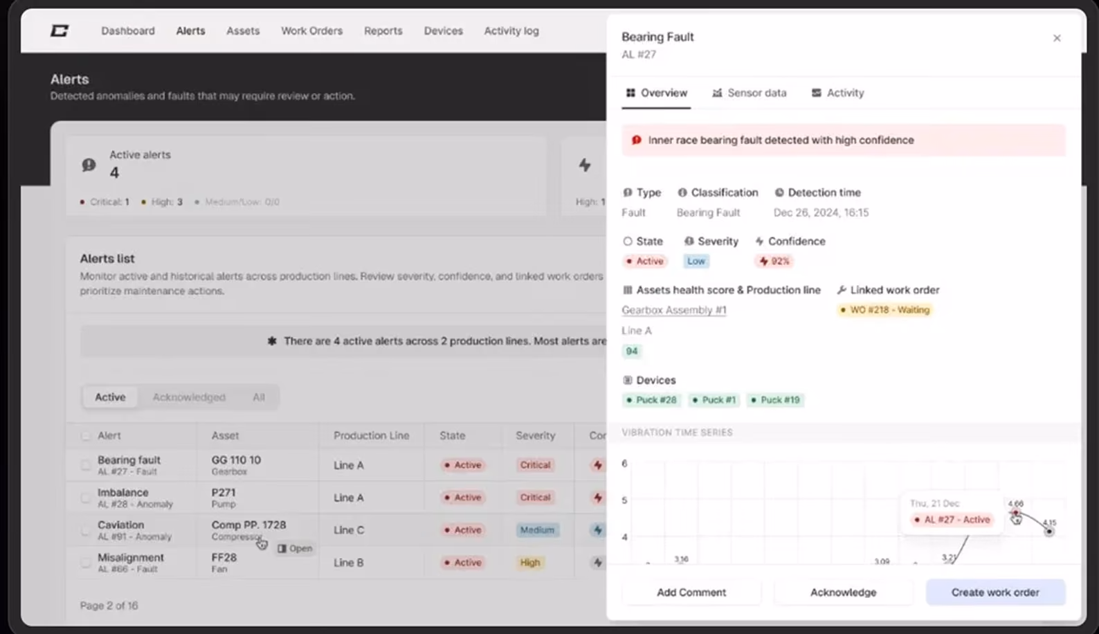Check the Cavitation row checkbox

86,530
